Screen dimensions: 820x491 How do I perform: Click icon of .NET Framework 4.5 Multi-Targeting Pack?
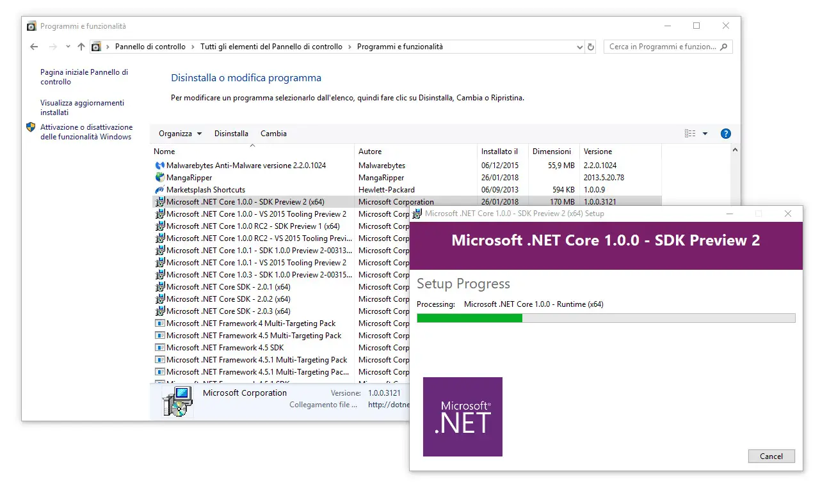[160, 336]
